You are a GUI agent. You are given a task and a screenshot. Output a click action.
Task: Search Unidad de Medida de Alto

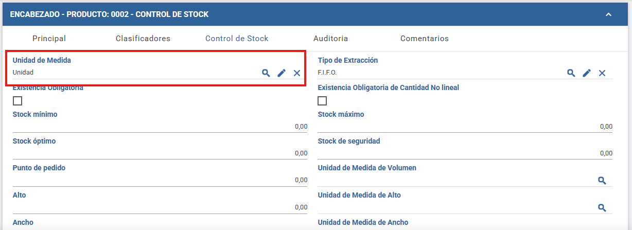coord(602,208)
